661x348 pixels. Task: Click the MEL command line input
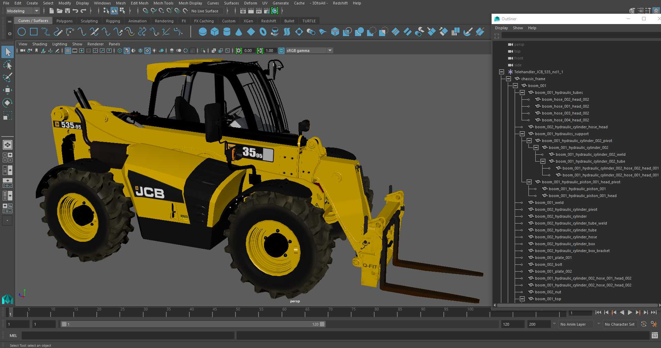[128, 335]
